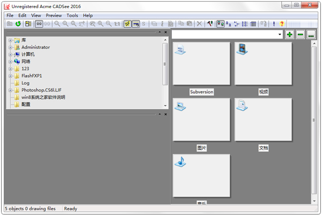Expand the 库 tree node
322x215 pixels.
(x=10, y=40)
